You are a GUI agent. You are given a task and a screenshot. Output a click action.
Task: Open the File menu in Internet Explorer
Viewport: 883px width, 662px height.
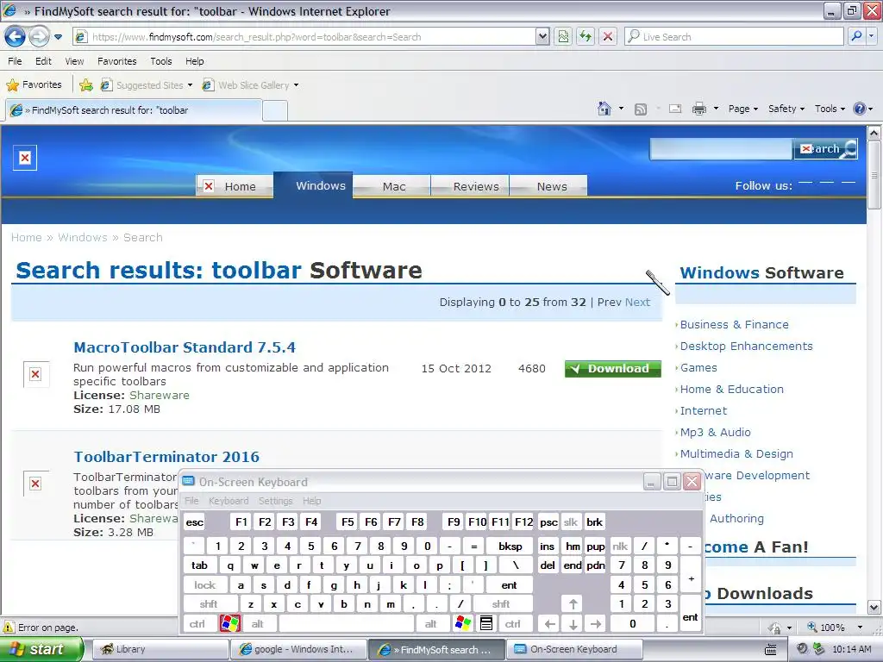click(x=16, y=61)
